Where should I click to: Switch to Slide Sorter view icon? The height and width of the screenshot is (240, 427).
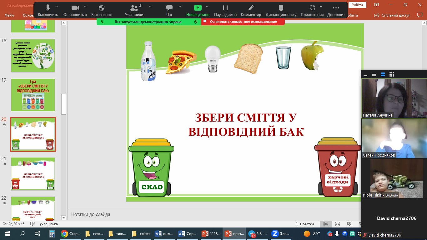coord(338,224)
